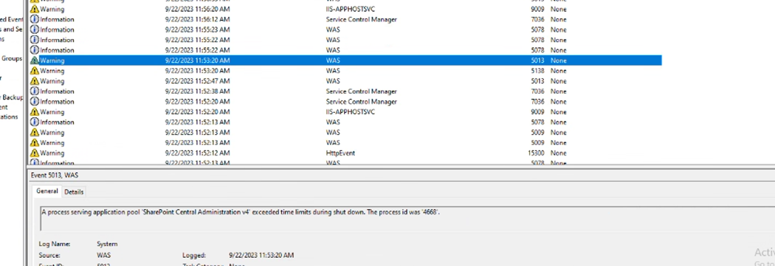This screenshot has width=775, height=266.
Task: Click the event ID 15300 cell
Action: click(x=536, y=153)
